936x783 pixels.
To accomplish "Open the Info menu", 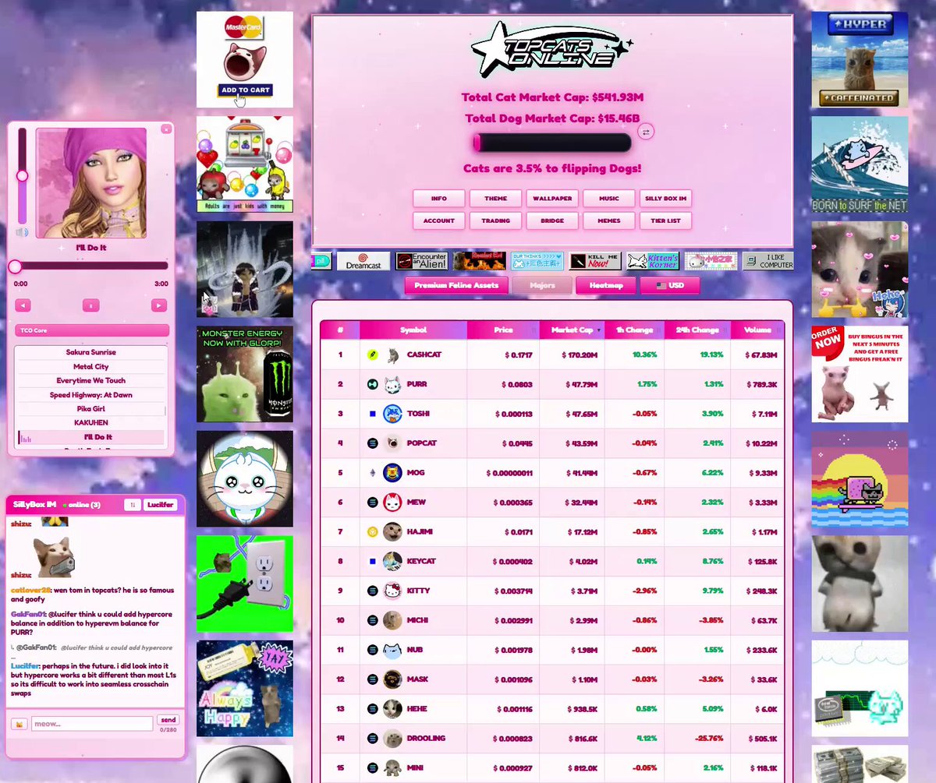I will tap(439, 199).
